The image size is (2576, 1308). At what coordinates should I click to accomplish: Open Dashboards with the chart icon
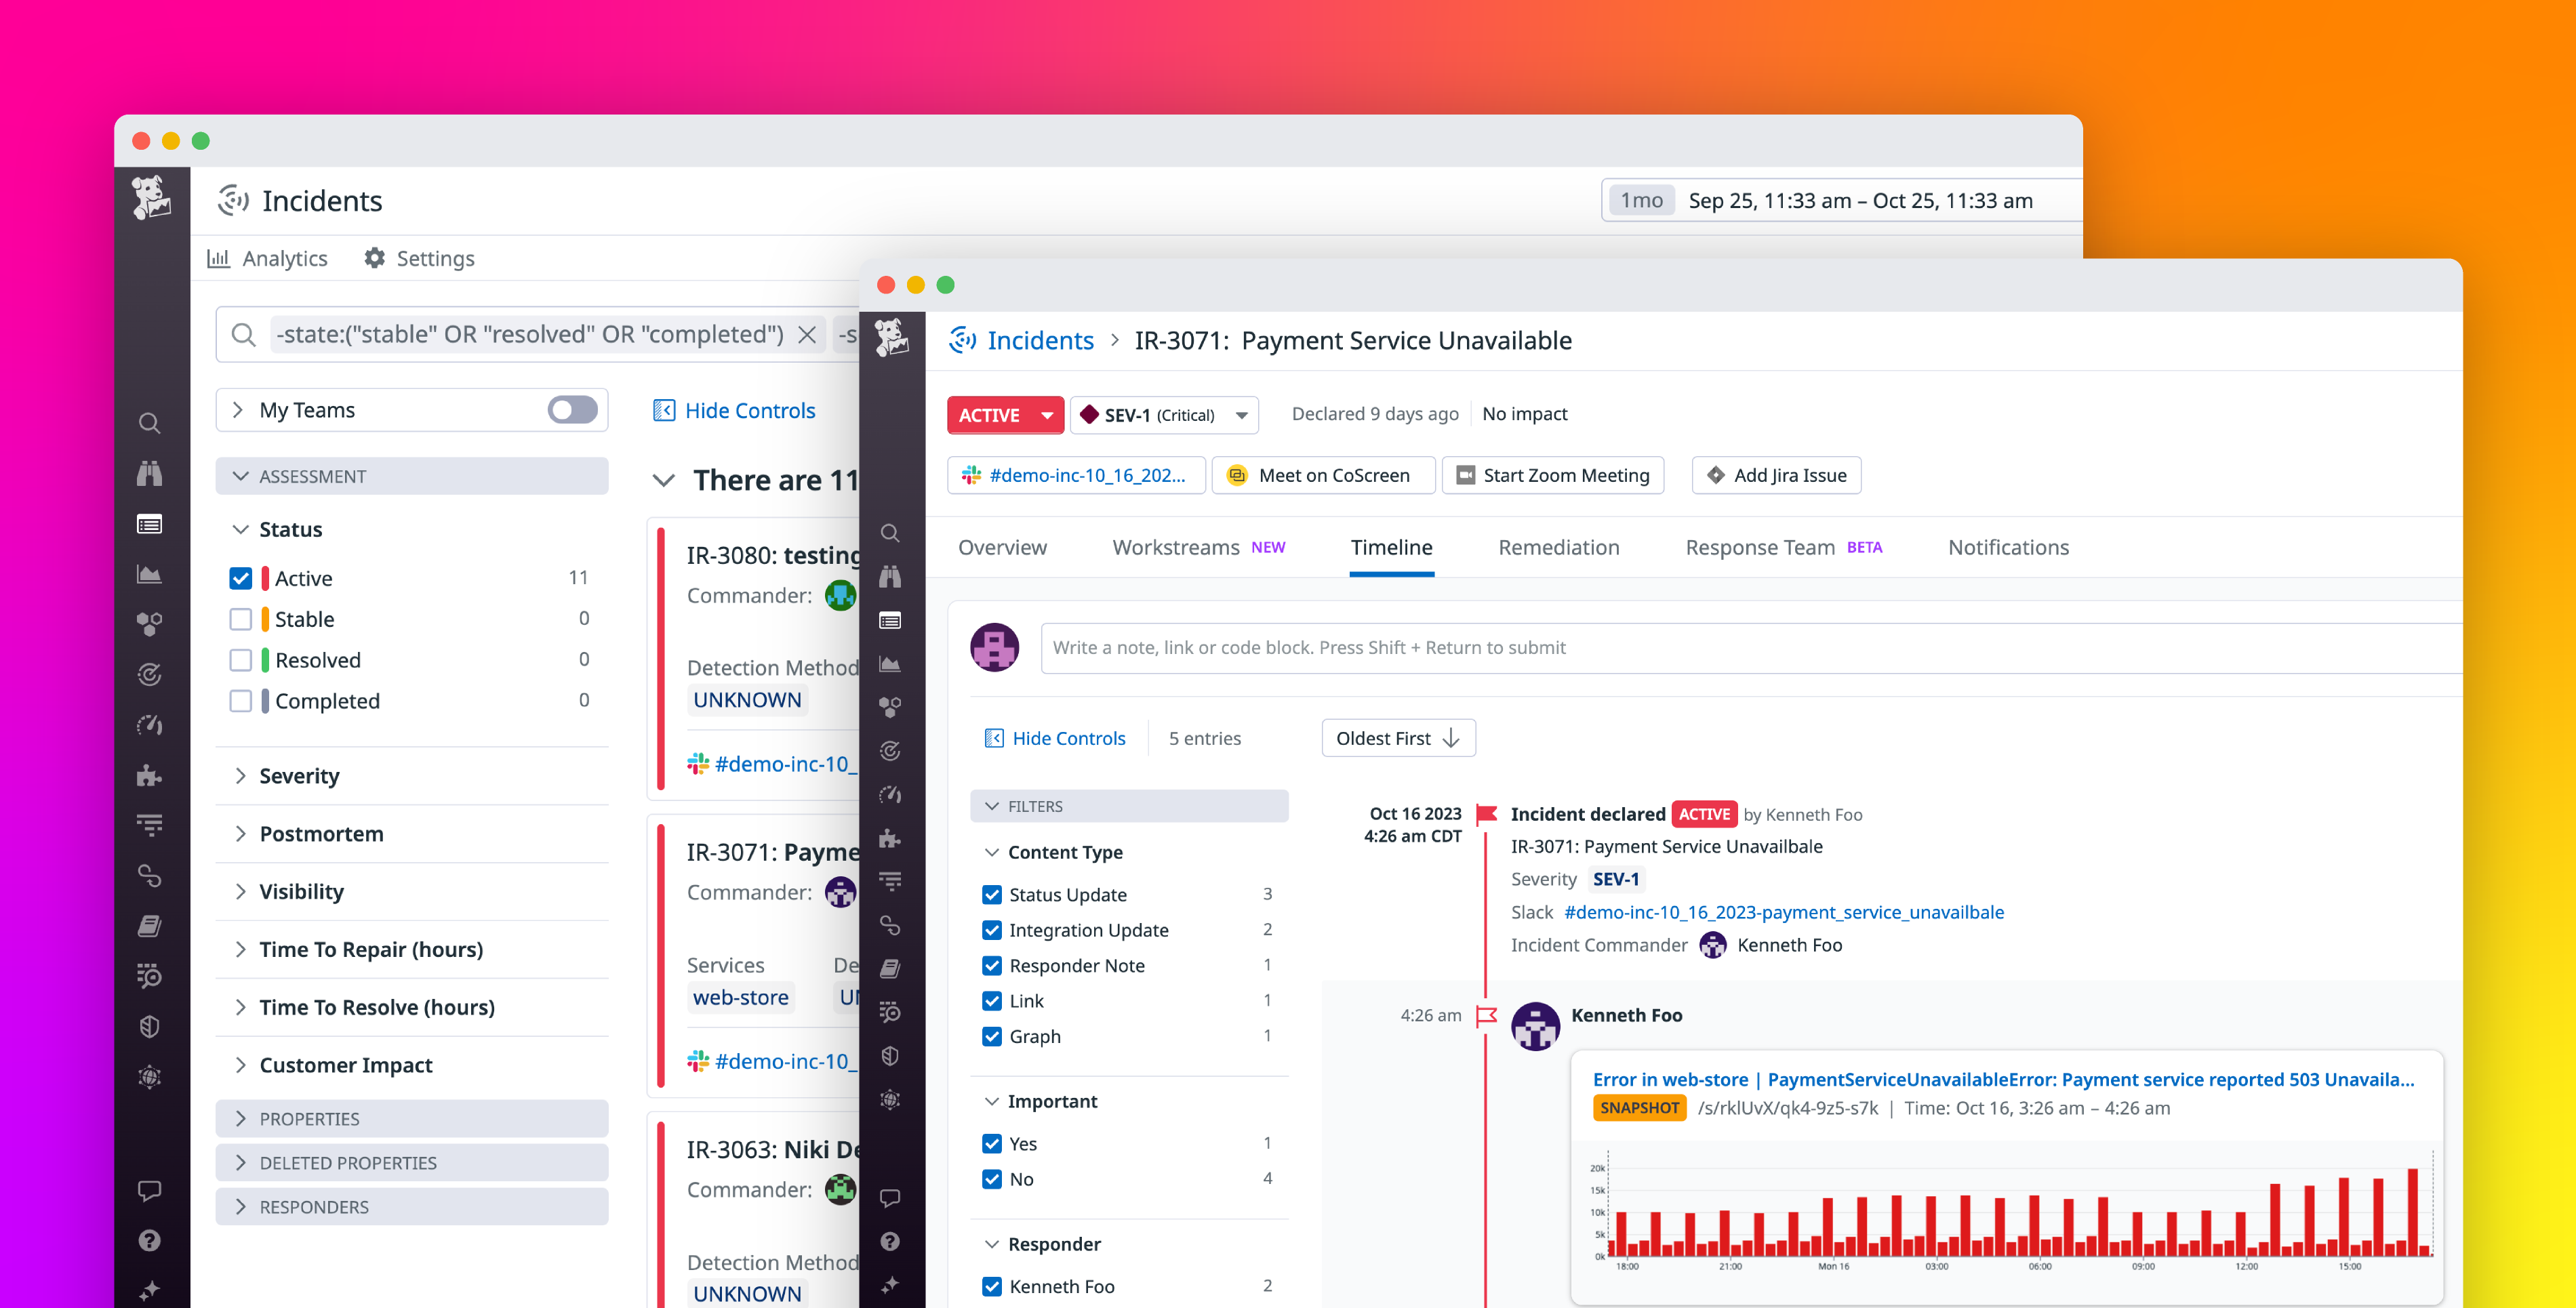pyautogui.click(x=150, y=575)
